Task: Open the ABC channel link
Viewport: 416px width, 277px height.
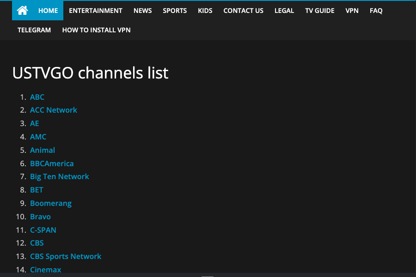Action: click(x=37, y=97)
